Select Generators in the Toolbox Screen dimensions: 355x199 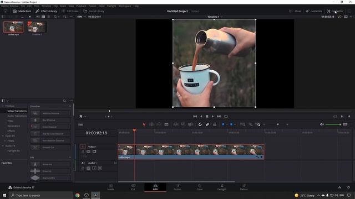click(13, 126)
